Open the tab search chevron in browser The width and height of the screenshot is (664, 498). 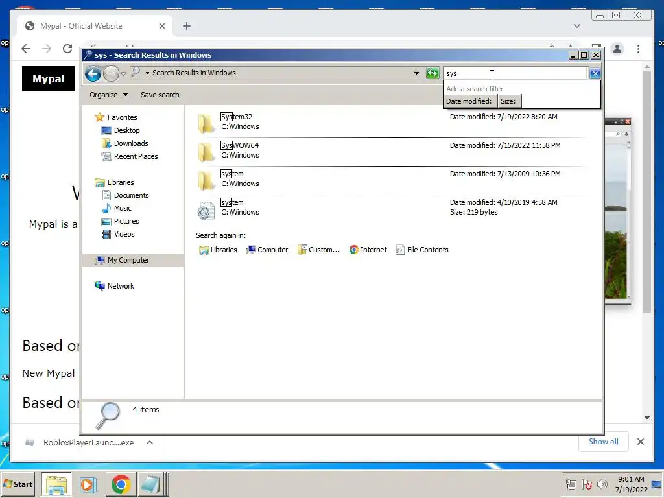[576, 26]
